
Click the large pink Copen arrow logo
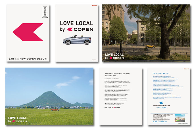[x=28, y=32]
